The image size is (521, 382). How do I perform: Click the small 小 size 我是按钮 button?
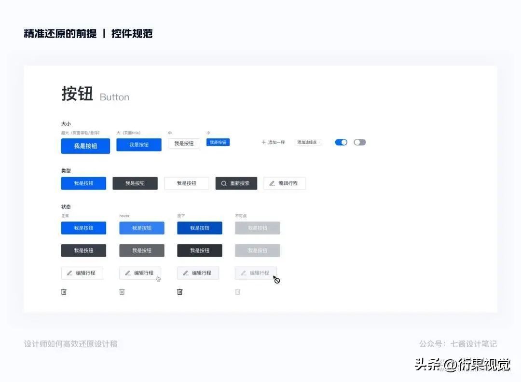[218, 142]
